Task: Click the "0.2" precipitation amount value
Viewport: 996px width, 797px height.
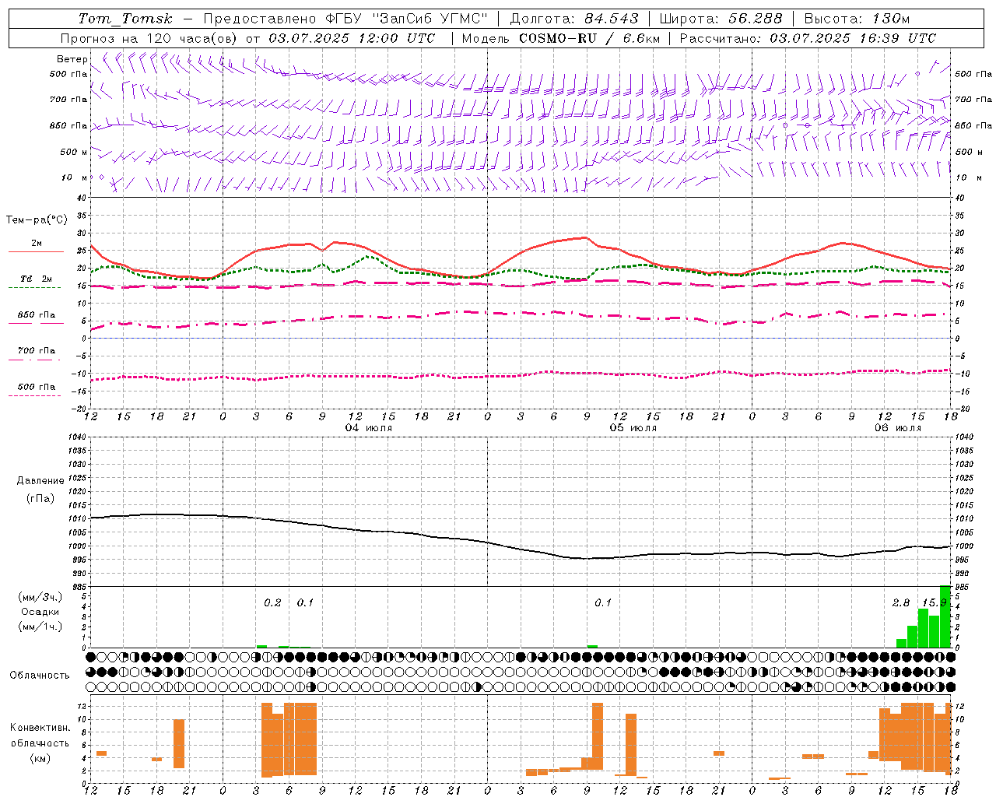Action: pyautogui.click(x=272, y=603)
